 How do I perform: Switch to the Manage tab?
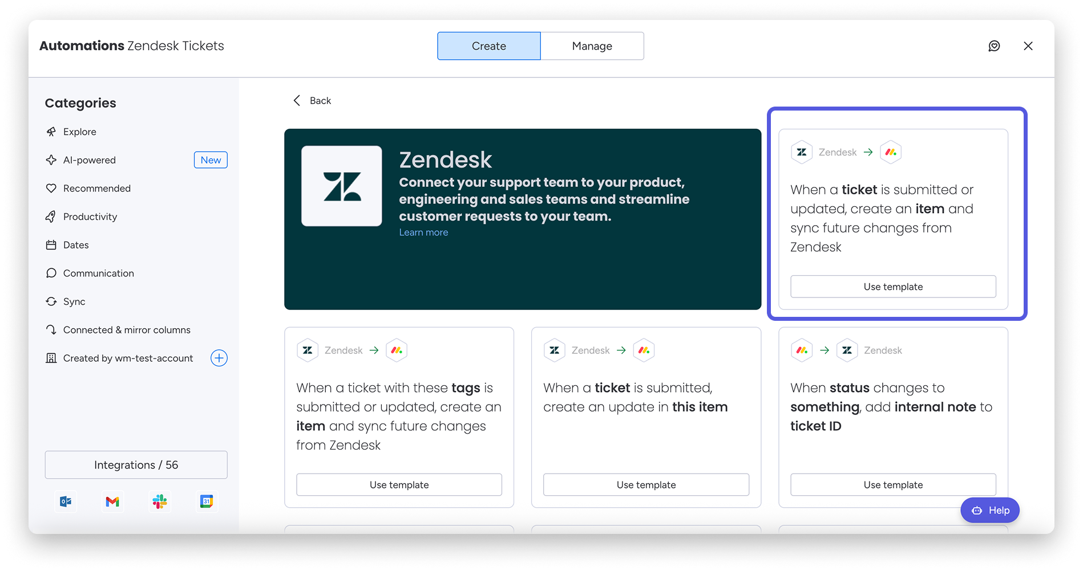pos(592,46)
